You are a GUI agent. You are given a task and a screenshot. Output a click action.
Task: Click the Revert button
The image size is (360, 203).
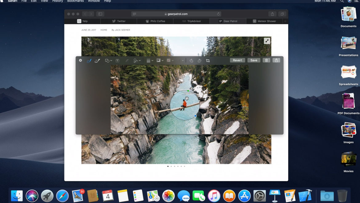tap(238, 60)
